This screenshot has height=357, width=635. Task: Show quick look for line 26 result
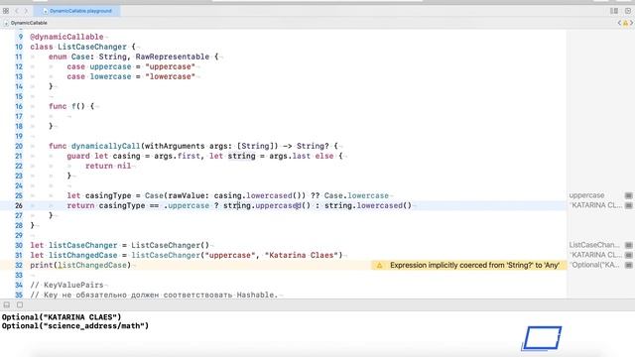point(628,205)
